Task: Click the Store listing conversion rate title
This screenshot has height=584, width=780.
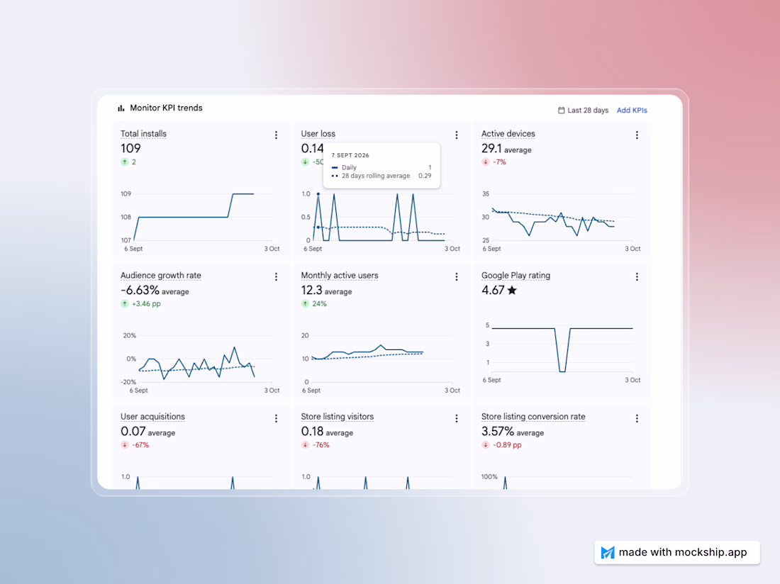Action: (x=533, y=417)
